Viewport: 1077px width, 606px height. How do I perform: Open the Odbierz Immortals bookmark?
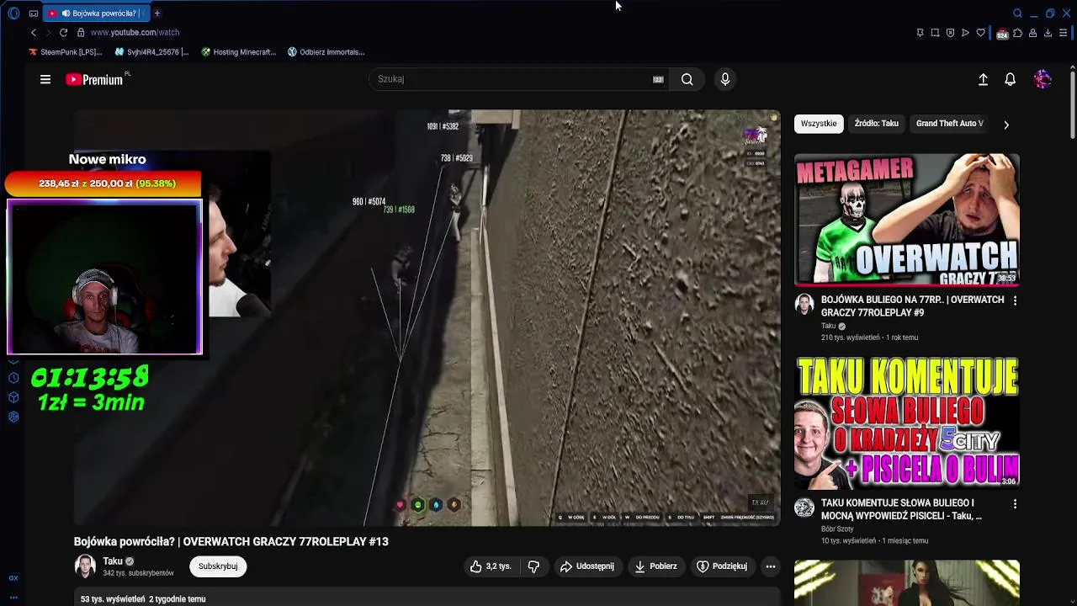click(x=326, y=52)
